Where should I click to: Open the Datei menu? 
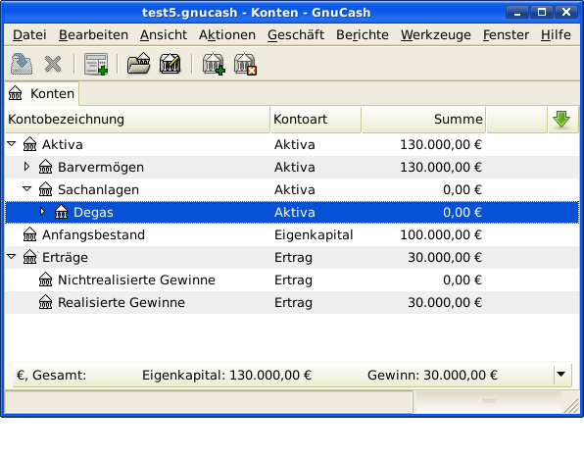pyautogui.click(x=29, y=35)
